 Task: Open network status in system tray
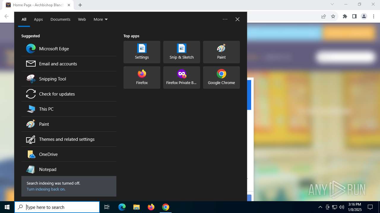tap(335, 207)
